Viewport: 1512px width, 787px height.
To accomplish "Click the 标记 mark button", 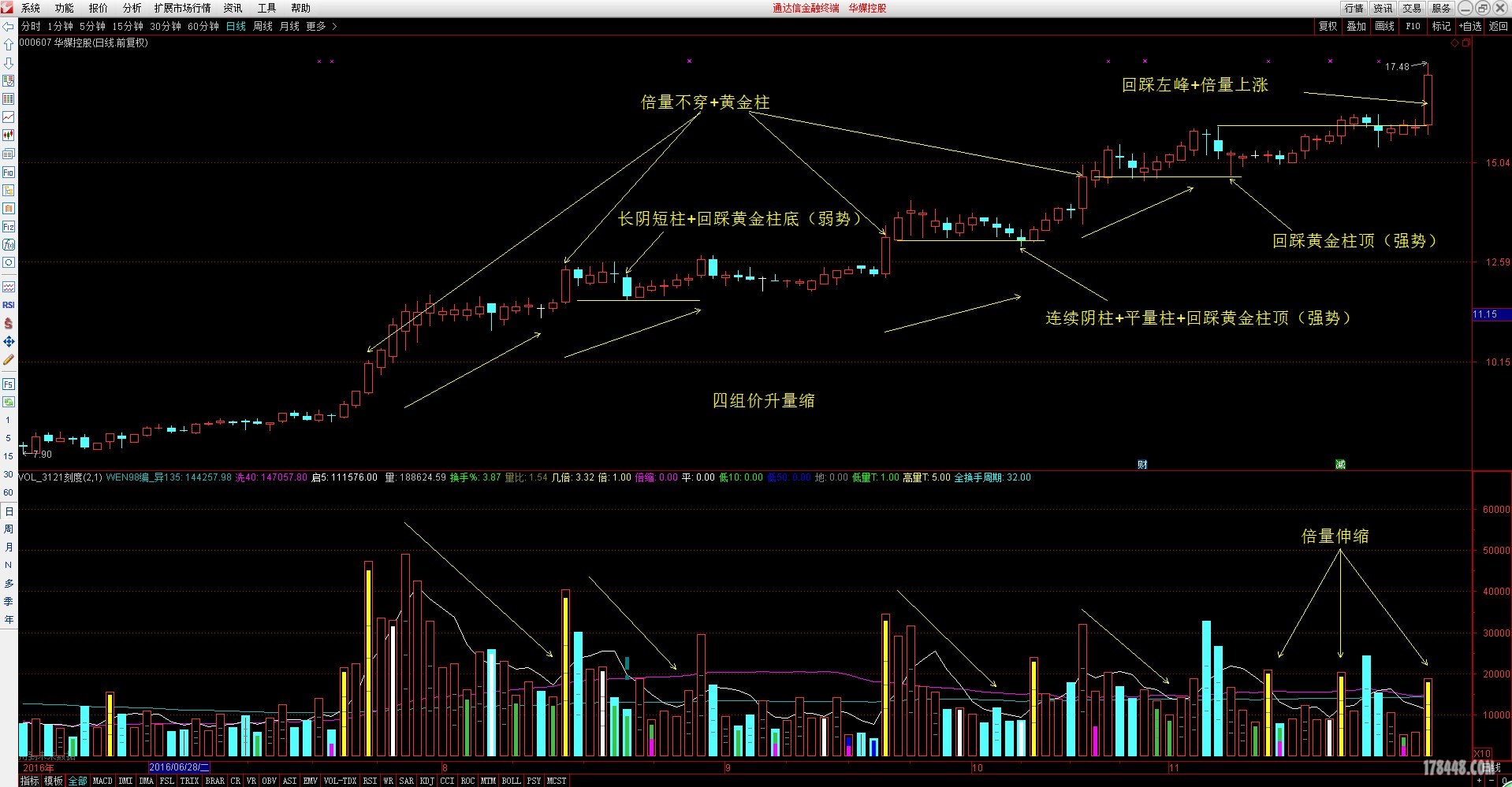I will pyautogui.click(x=1441, y=26).
